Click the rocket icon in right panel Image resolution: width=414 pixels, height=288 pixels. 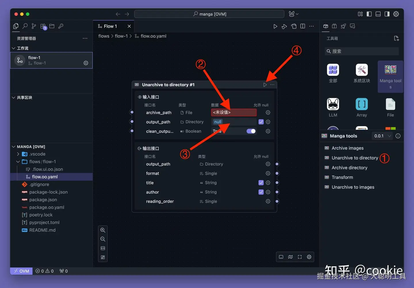point(343,26)
